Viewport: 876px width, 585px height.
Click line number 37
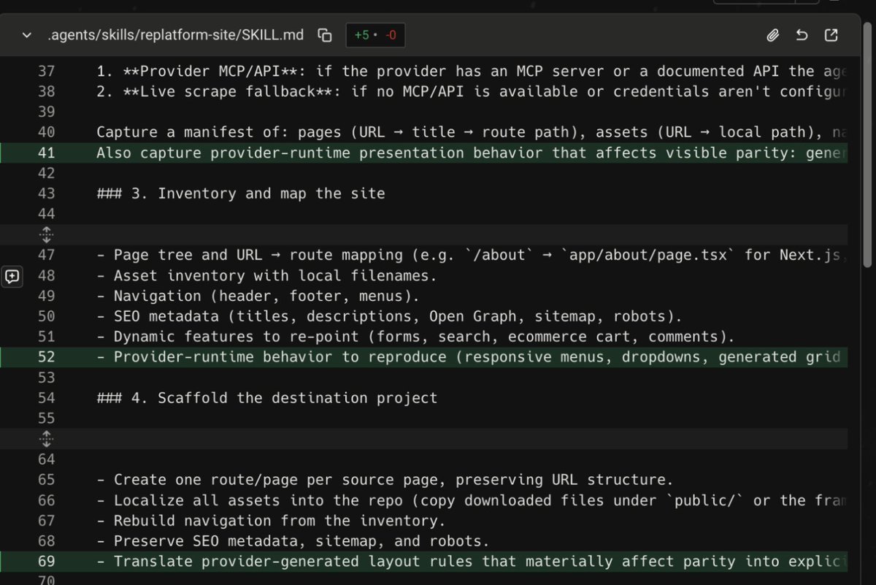[x=46, y=72]
